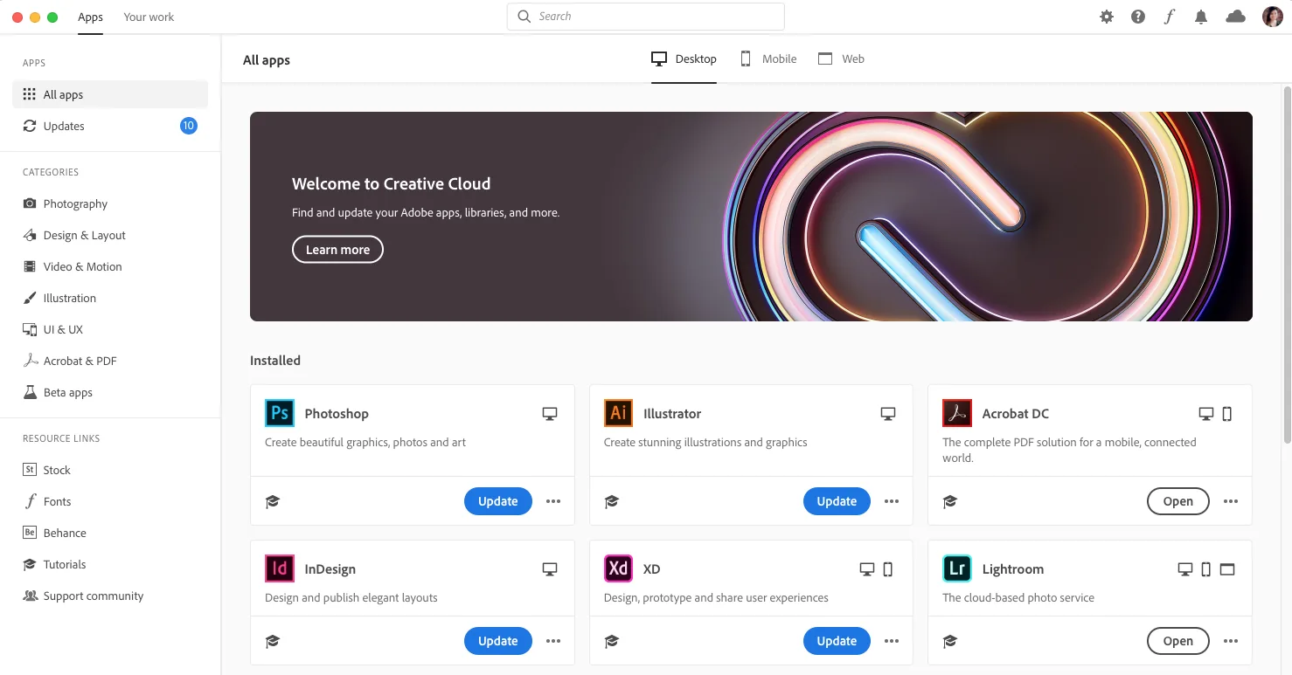1292x675 pixels.
Task: Click the Lightroom Lr app icon
Action: tap(957, 568)
